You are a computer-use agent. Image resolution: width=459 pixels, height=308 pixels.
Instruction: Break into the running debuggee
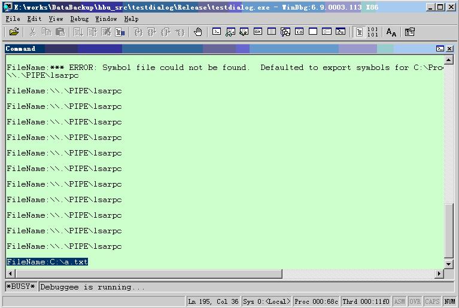pos(120,32)
